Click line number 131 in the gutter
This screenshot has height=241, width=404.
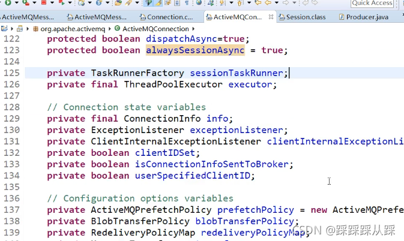tap(11, 141)
